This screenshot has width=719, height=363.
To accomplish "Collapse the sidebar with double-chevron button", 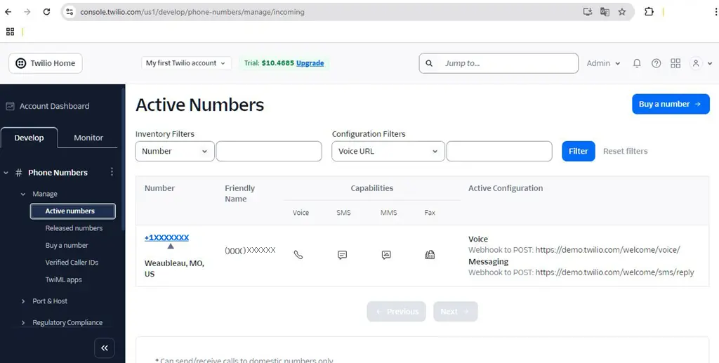I will pyautogui.click(x=105, y=348).
